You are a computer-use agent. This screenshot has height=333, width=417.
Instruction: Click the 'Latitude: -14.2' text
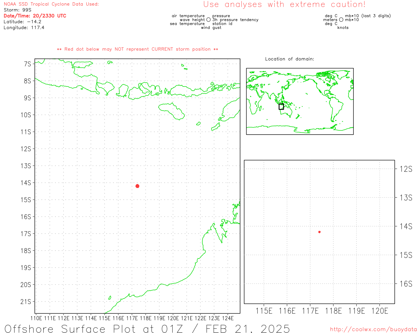pos(22,22)
